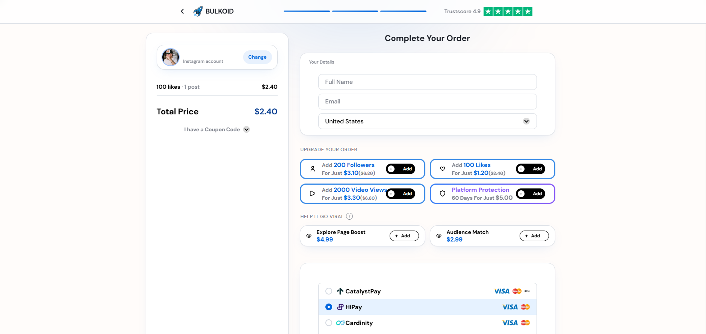Expand the I have a Coupon Code section
This screenshot has width=706, height=334.
(217, 129)
